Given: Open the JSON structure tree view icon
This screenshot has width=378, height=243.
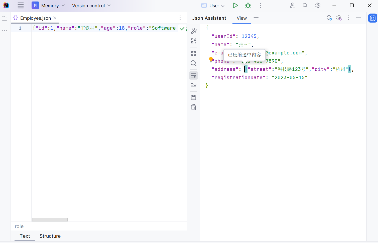Looking at the screenshot, I should pos(194,53).
